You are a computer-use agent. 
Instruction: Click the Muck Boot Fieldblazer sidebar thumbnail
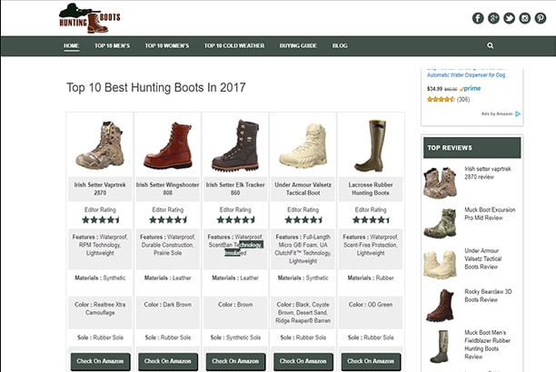click(440, 347)
